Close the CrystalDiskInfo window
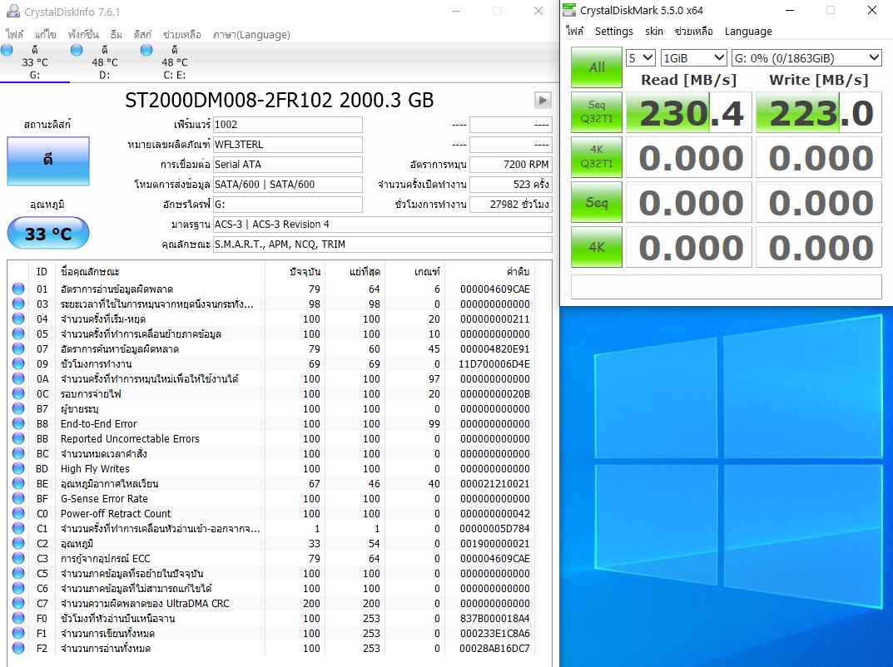 click(538, 11)
